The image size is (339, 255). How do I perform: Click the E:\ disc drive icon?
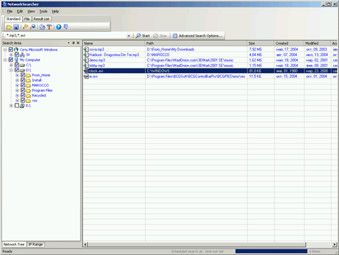tap(22, 106)
